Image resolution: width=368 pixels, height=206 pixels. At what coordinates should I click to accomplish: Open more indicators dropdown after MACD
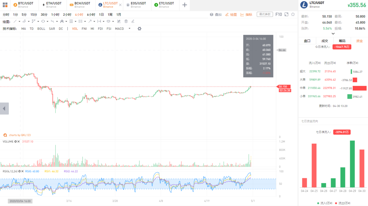(x=129, y=28)
